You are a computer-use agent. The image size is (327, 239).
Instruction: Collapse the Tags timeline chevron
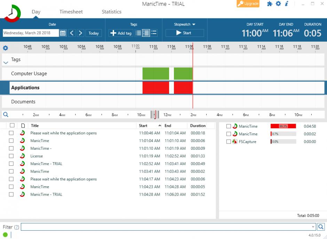(6, 63)
